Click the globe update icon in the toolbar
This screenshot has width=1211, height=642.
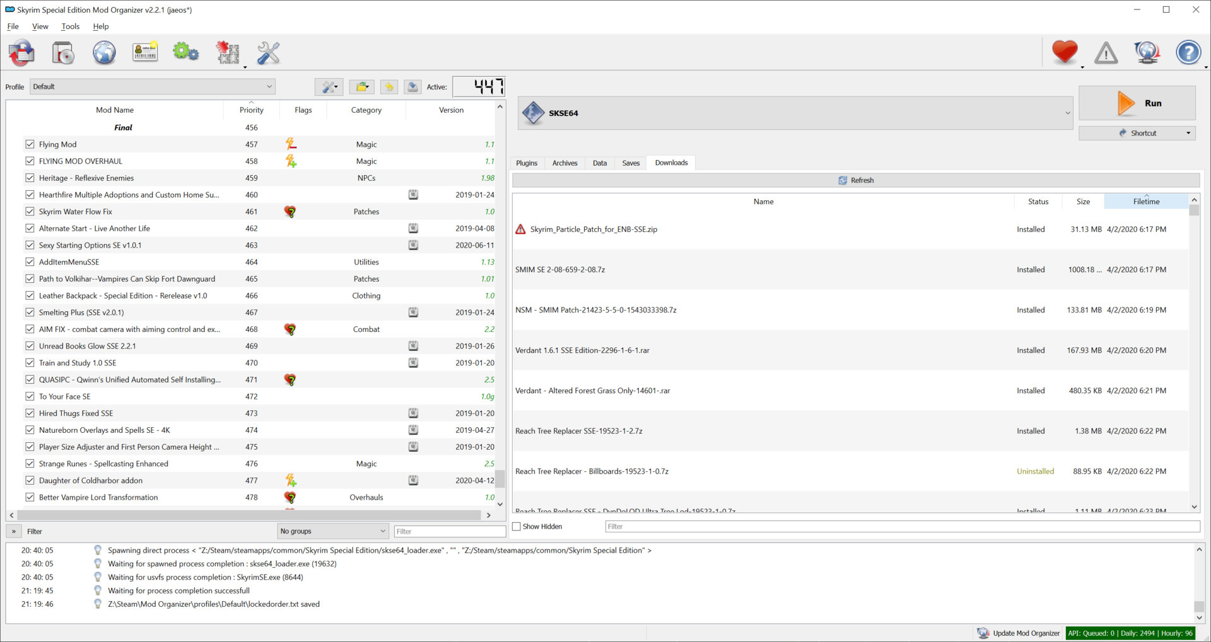click(x=1147, y=52)
